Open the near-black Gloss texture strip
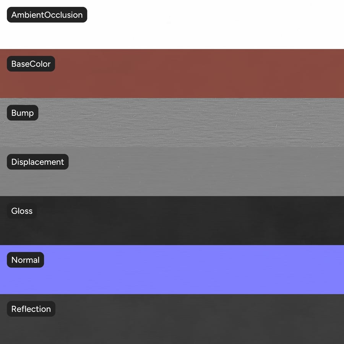The width and height of the screenshot is (344, 344). [x=172, y=221]
